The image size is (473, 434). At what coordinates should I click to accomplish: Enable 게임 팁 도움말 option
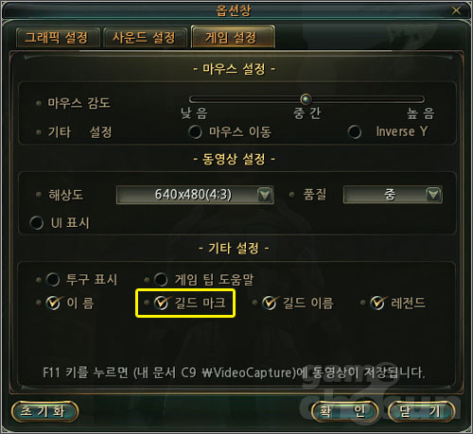coord(161,279)
